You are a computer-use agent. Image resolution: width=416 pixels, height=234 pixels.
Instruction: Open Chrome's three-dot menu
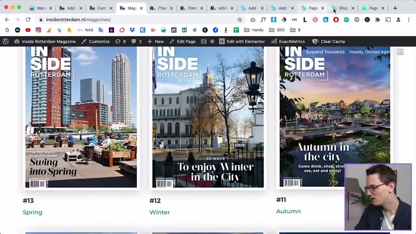click(x=409, y=19)
